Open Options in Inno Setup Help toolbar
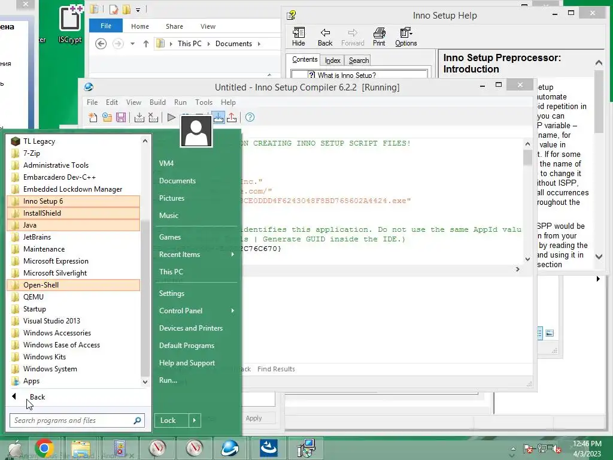 click(406, 37)
